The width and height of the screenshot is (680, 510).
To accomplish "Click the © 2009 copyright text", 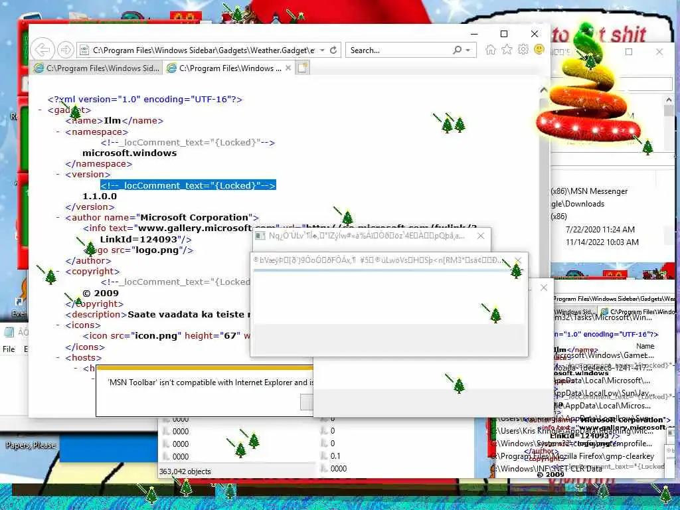I will 101,293.
